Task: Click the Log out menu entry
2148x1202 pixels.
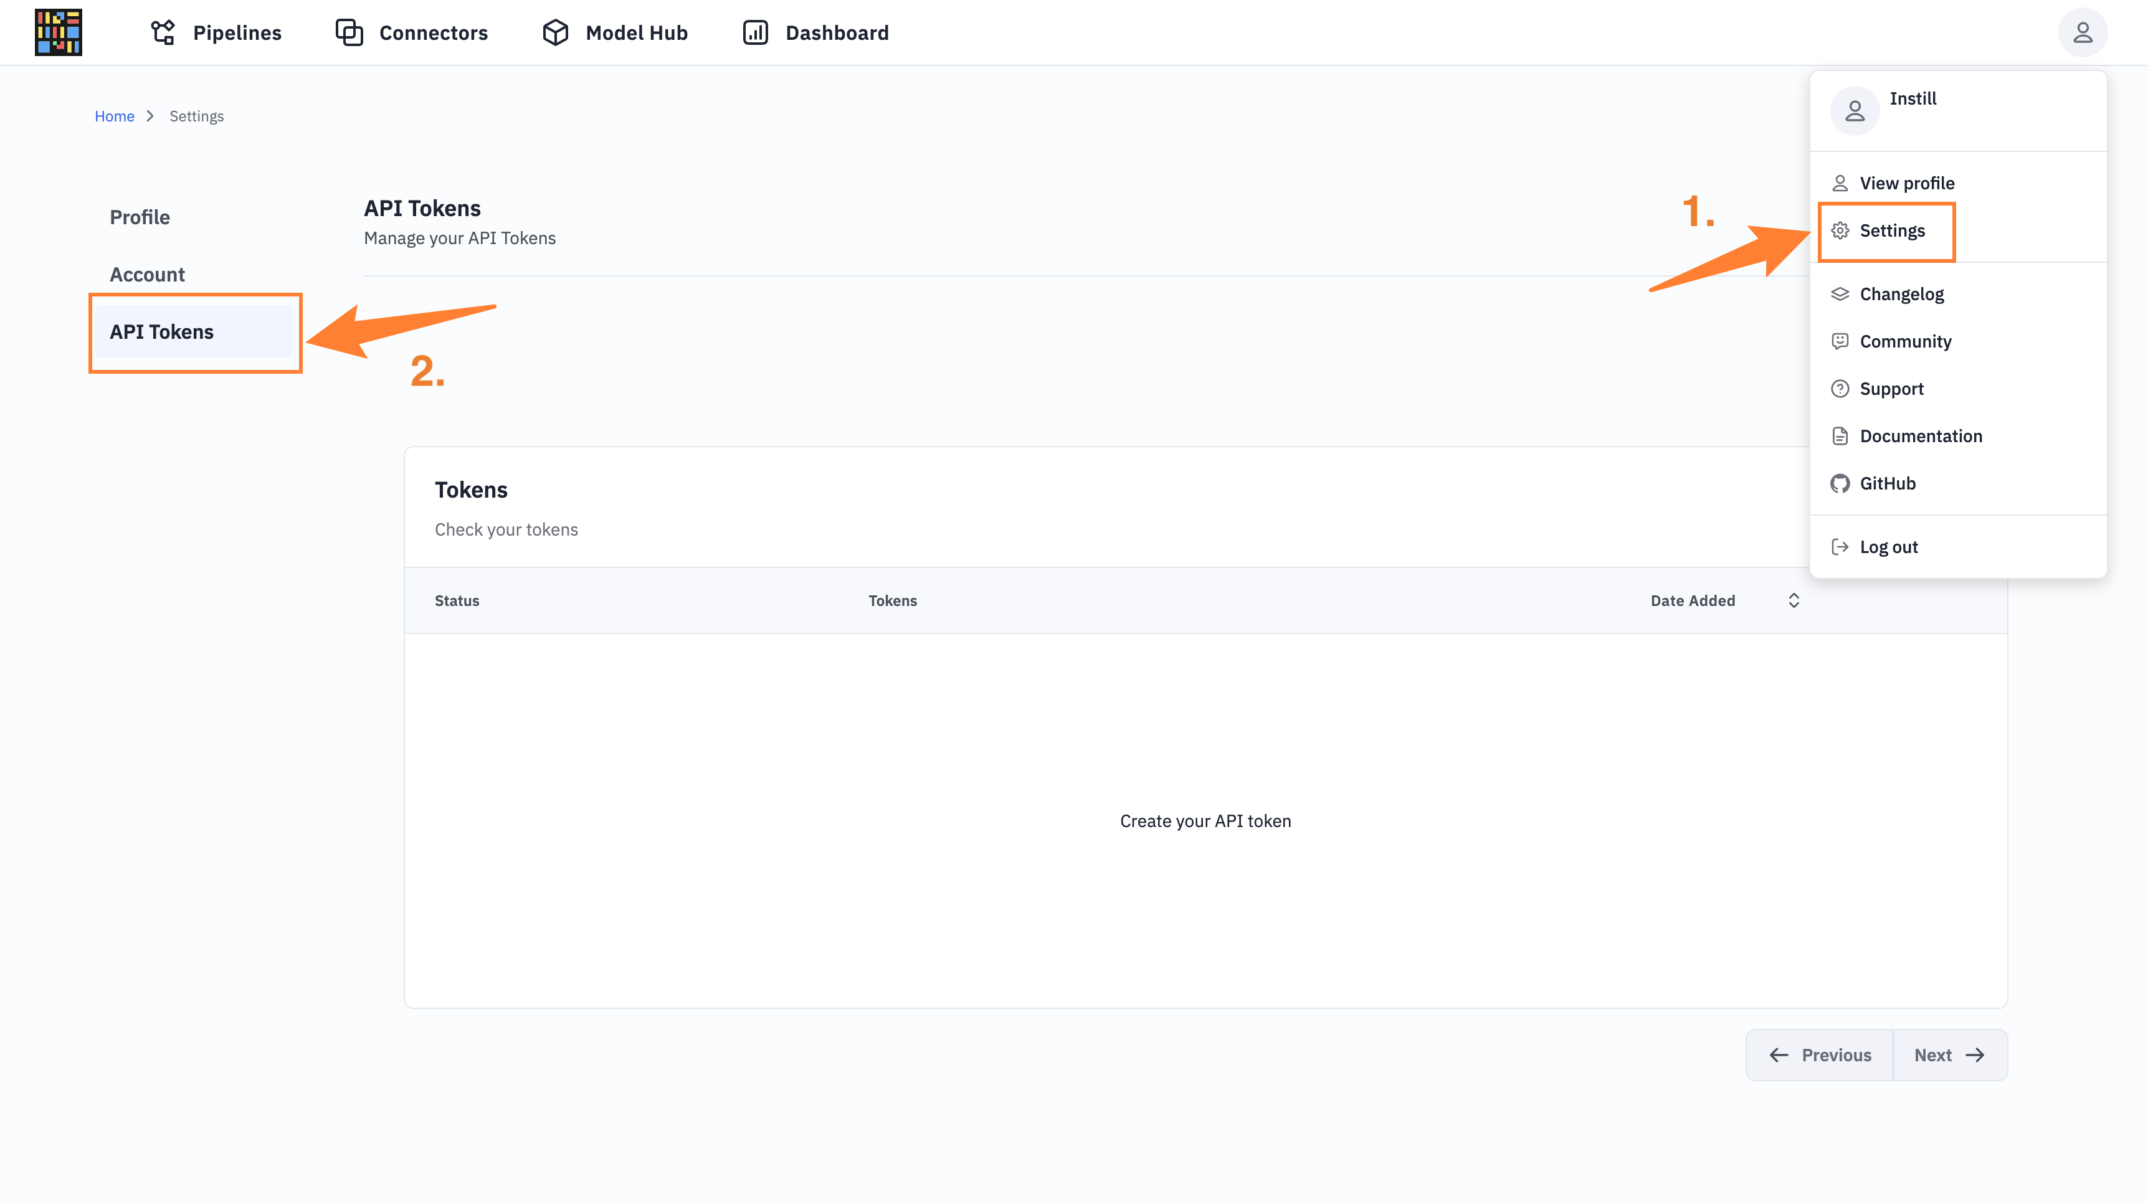Action: point(1888,547)
